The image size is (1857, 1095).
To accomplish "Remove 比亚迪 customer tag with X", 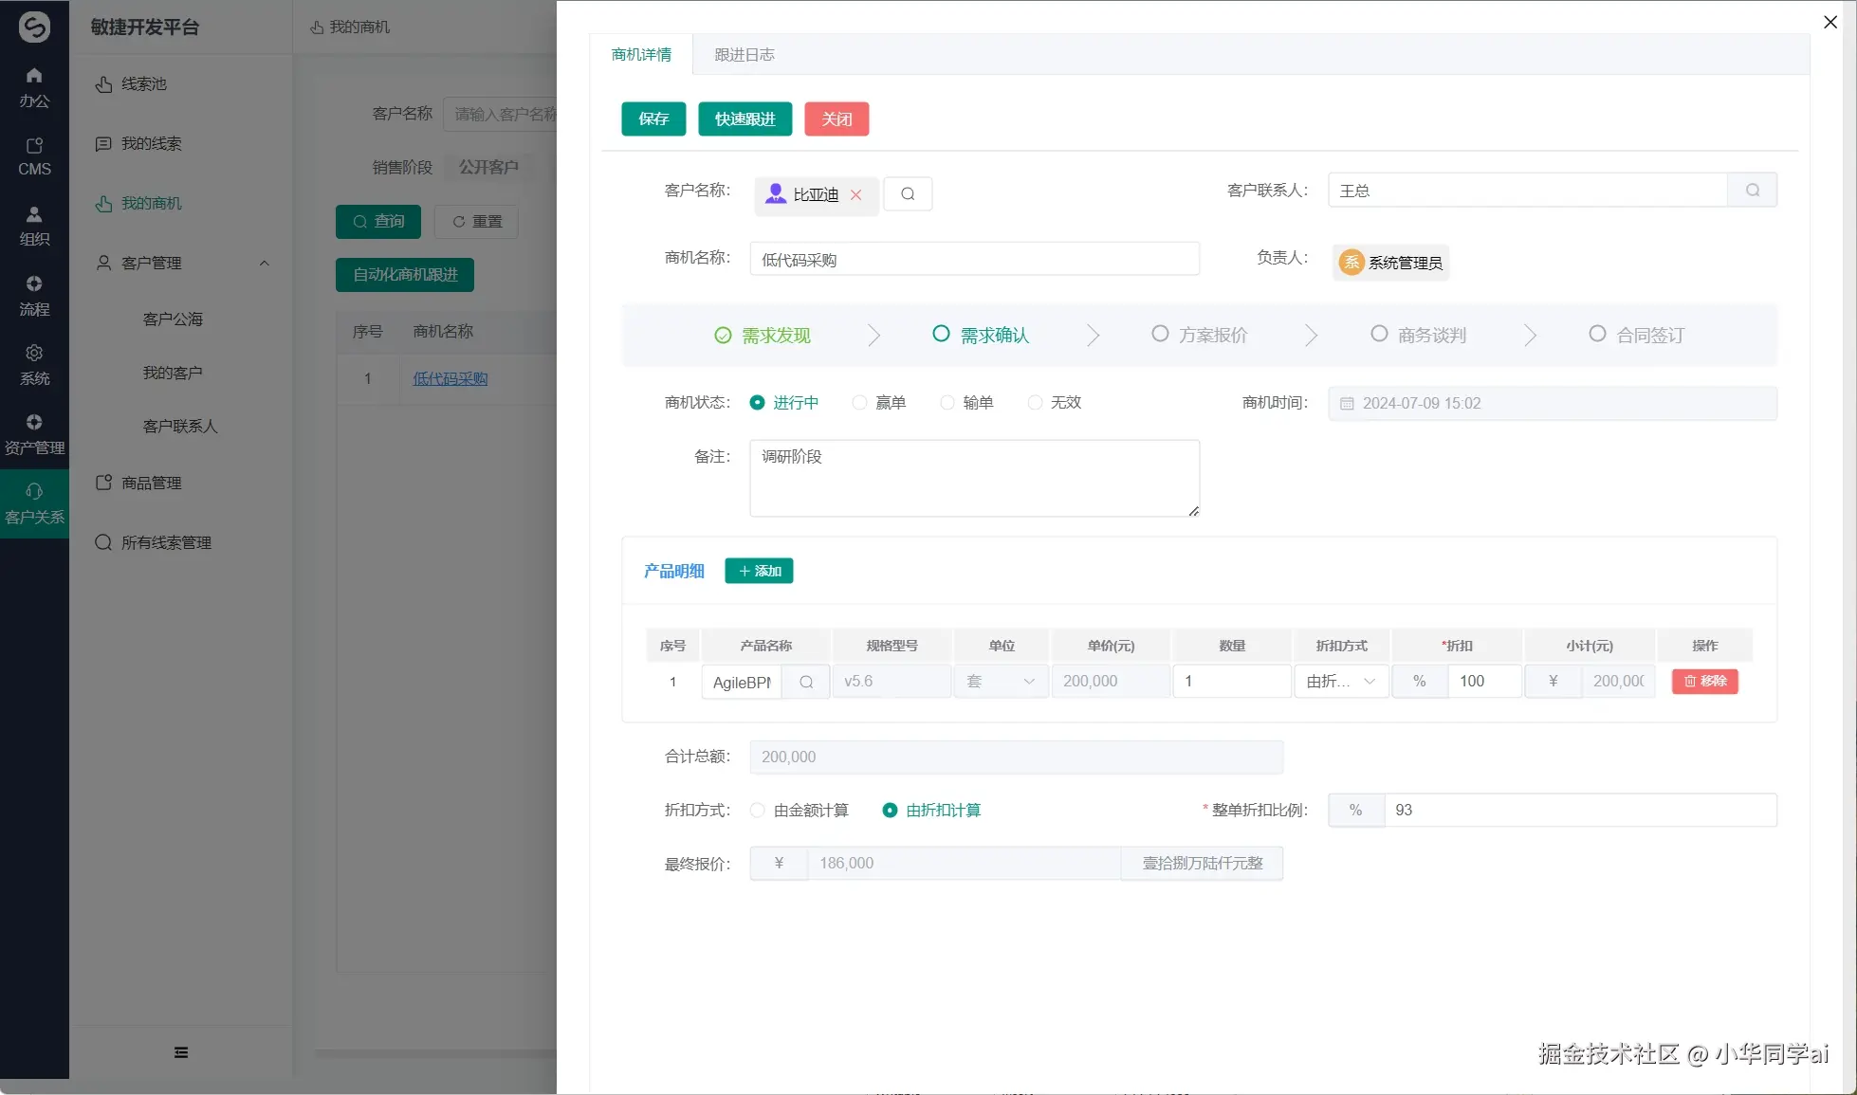I will point(855,194).
